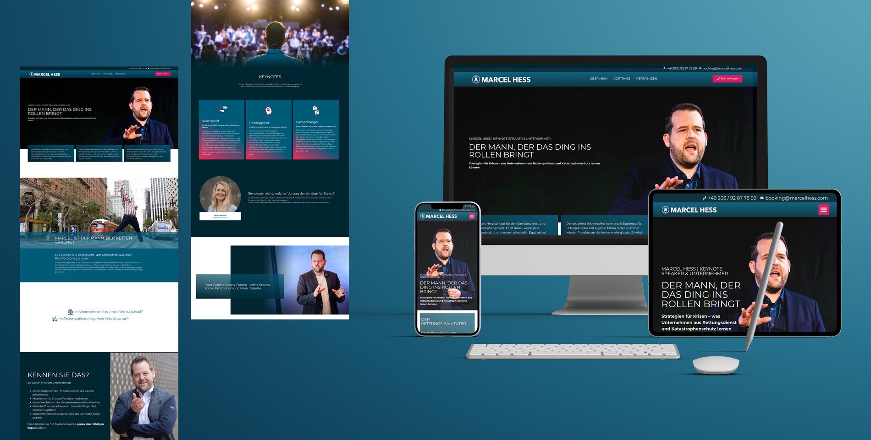Image resolution: width=871 pixels, height=440 pixels.
Task: Click 'Im Rettungsdienst fragt man: Was ist zu tun?'
Action: click(94, 319)
